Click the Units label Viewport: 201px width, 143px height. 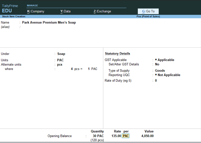[x=5, y=60]
